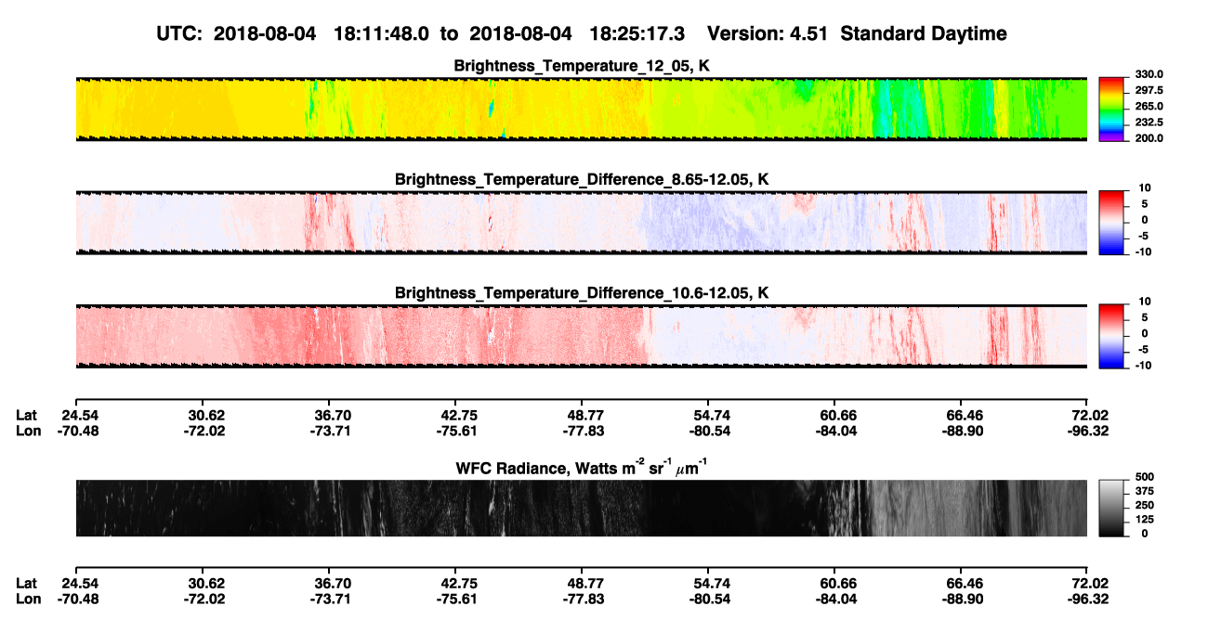Click the WFC Radiance grayscale image strip
The height and width of the screenshot is (619, 1208).
click(x=582, y=509)
